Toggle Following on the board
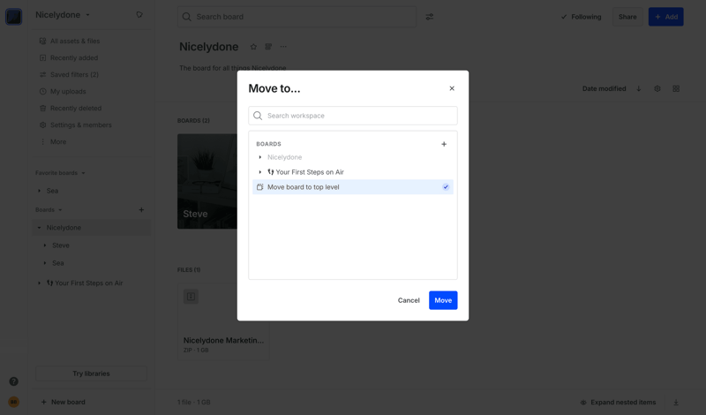Viewport: 706px width, 415px height. (581, 17)
